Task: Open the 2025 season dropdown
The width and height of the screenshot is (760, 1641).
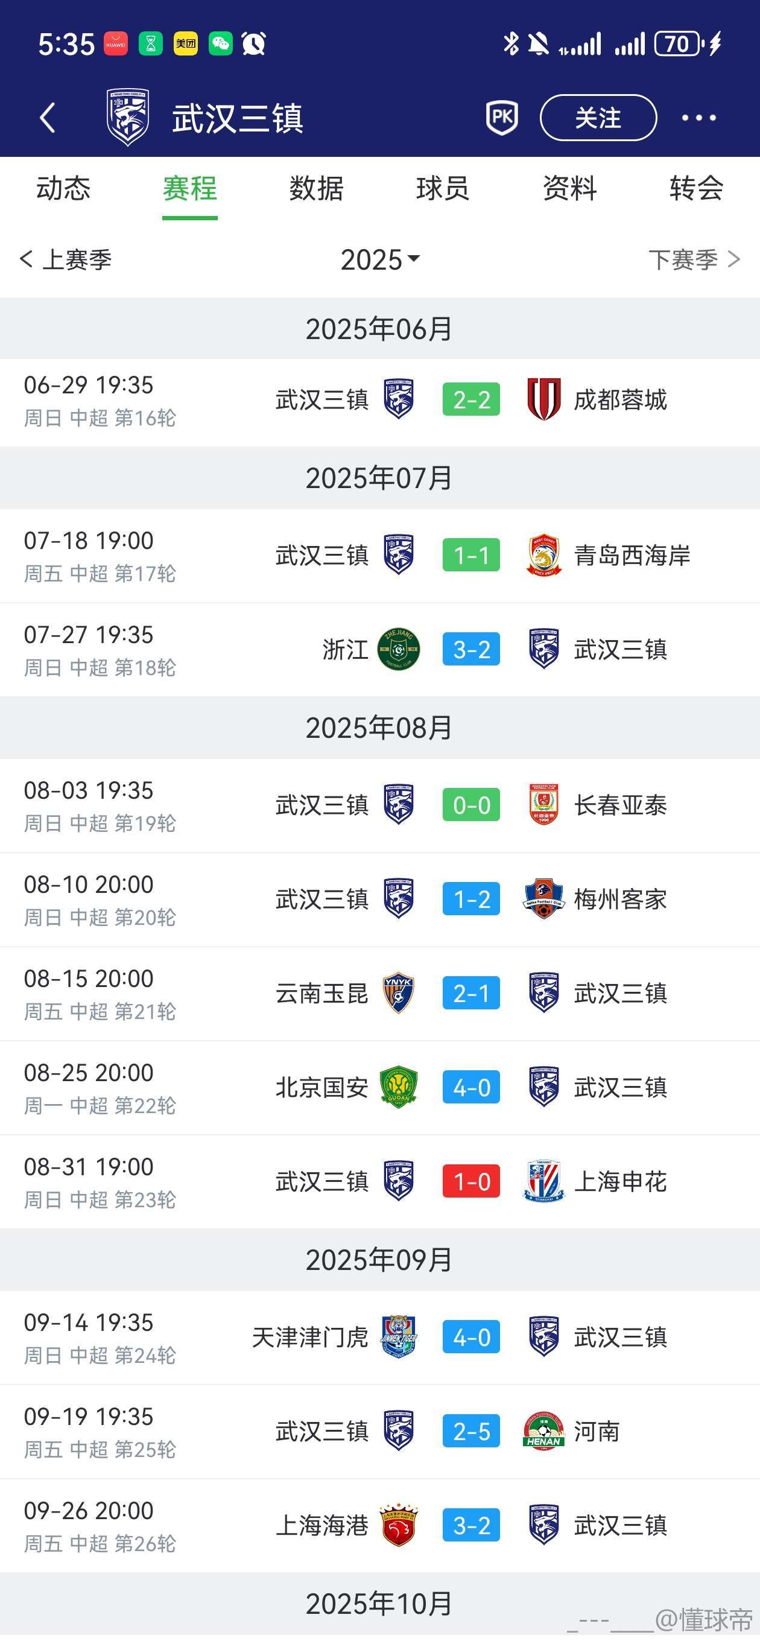Action: (381, 259)
